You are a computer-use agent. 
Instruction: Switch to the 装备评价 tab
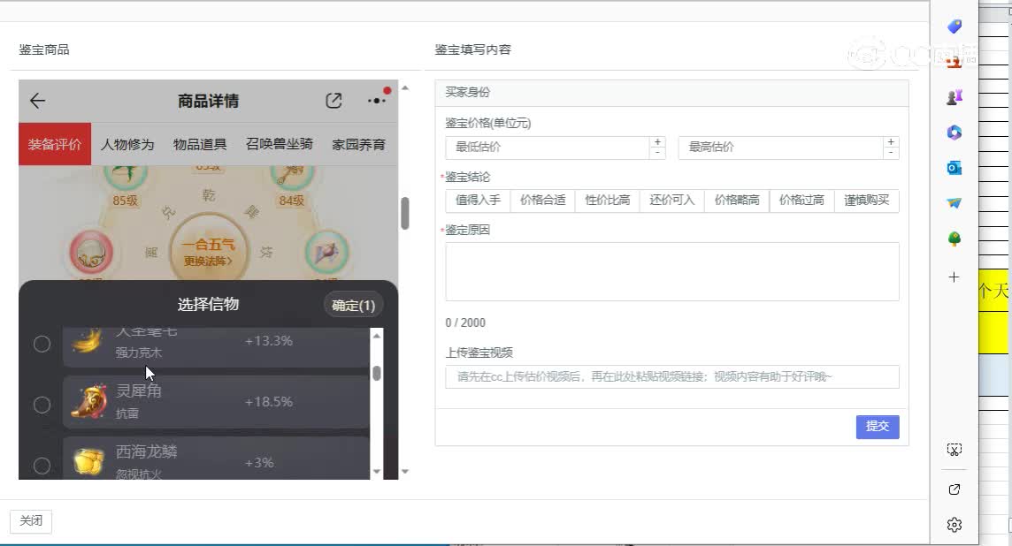(55, 144)
